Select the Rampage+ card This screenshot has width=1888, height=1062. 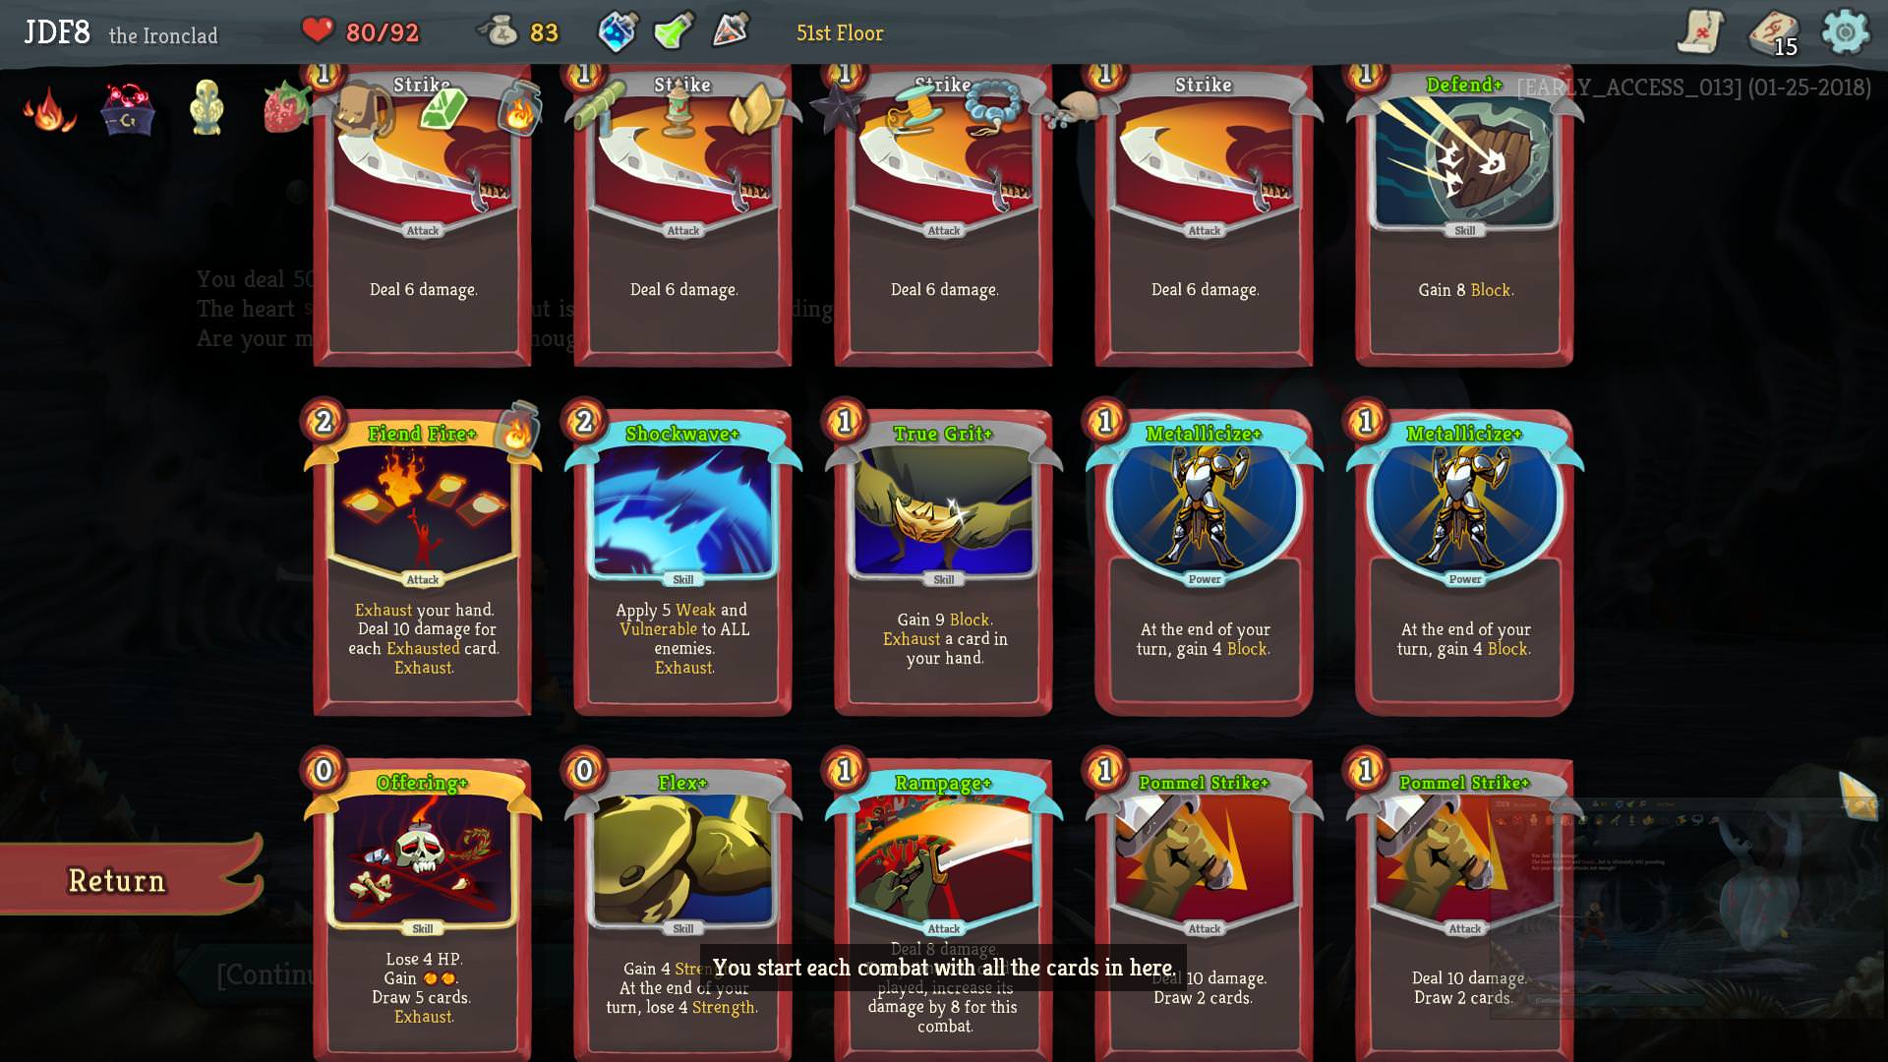pyautogui.click(x=944, y=910)
